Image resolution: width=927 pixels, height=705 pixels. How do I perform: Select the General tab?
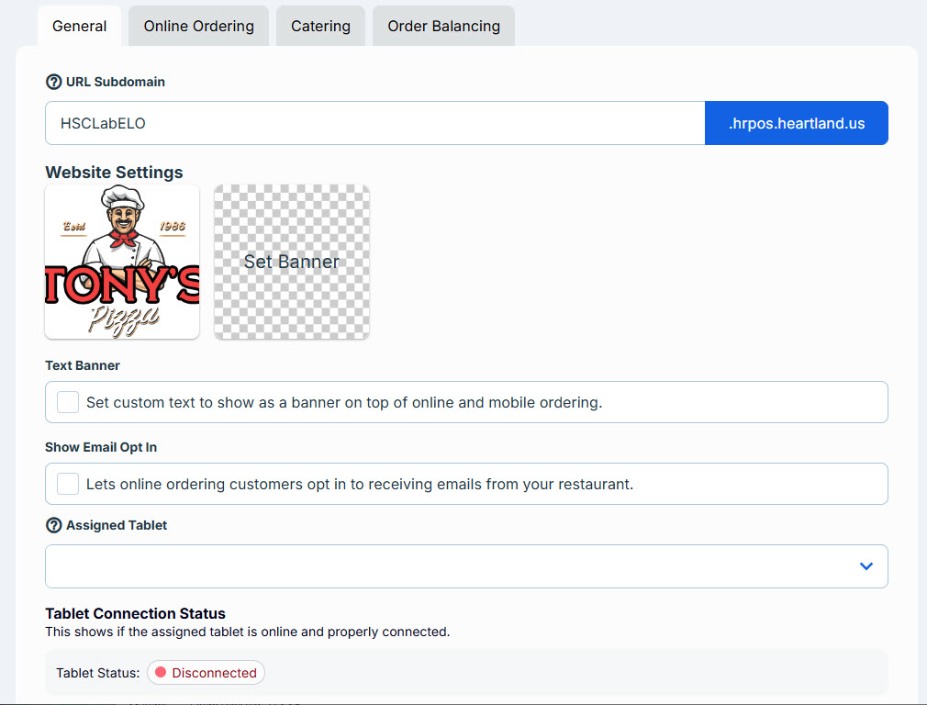point(79,26)
